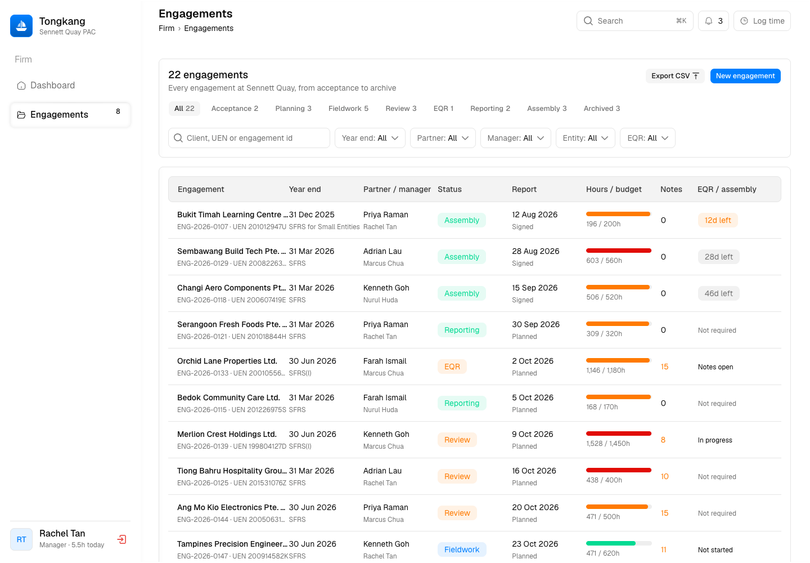Open Dashboard from the sidebar
810x563 pixels.
pos(70,86)
